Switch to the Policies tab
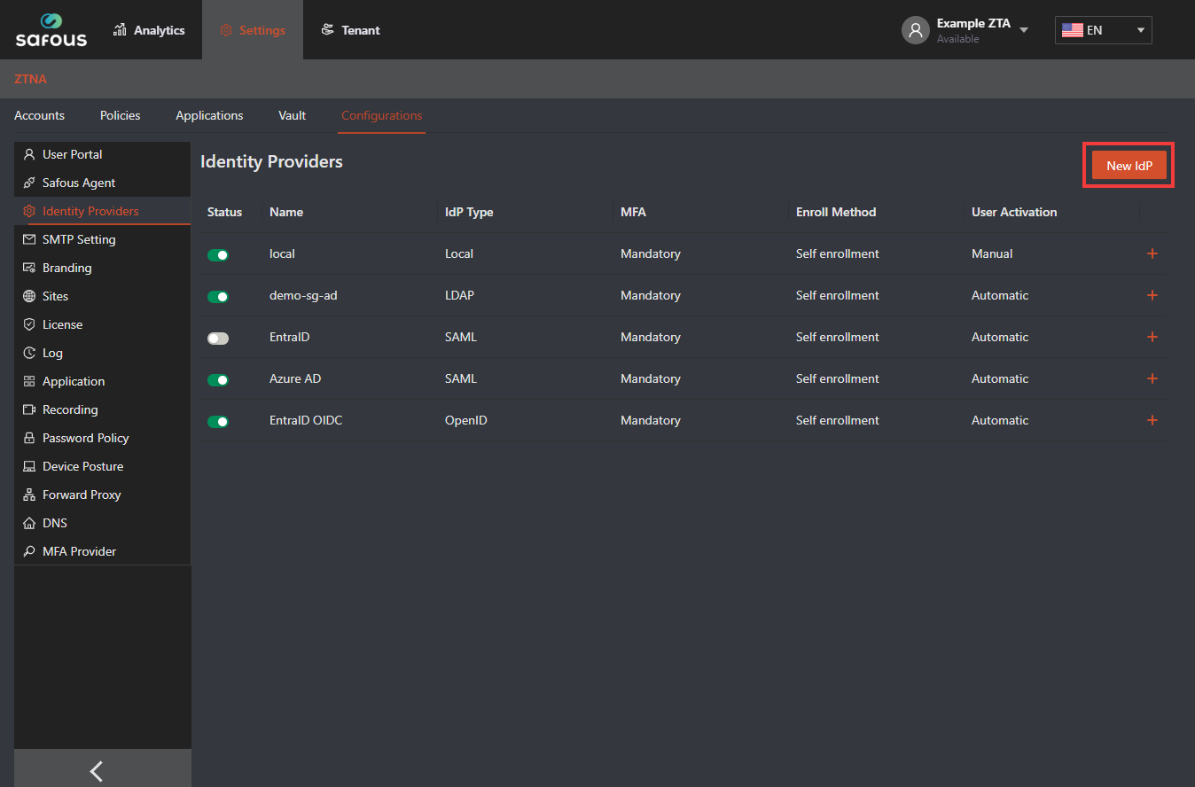 (120, 115)
